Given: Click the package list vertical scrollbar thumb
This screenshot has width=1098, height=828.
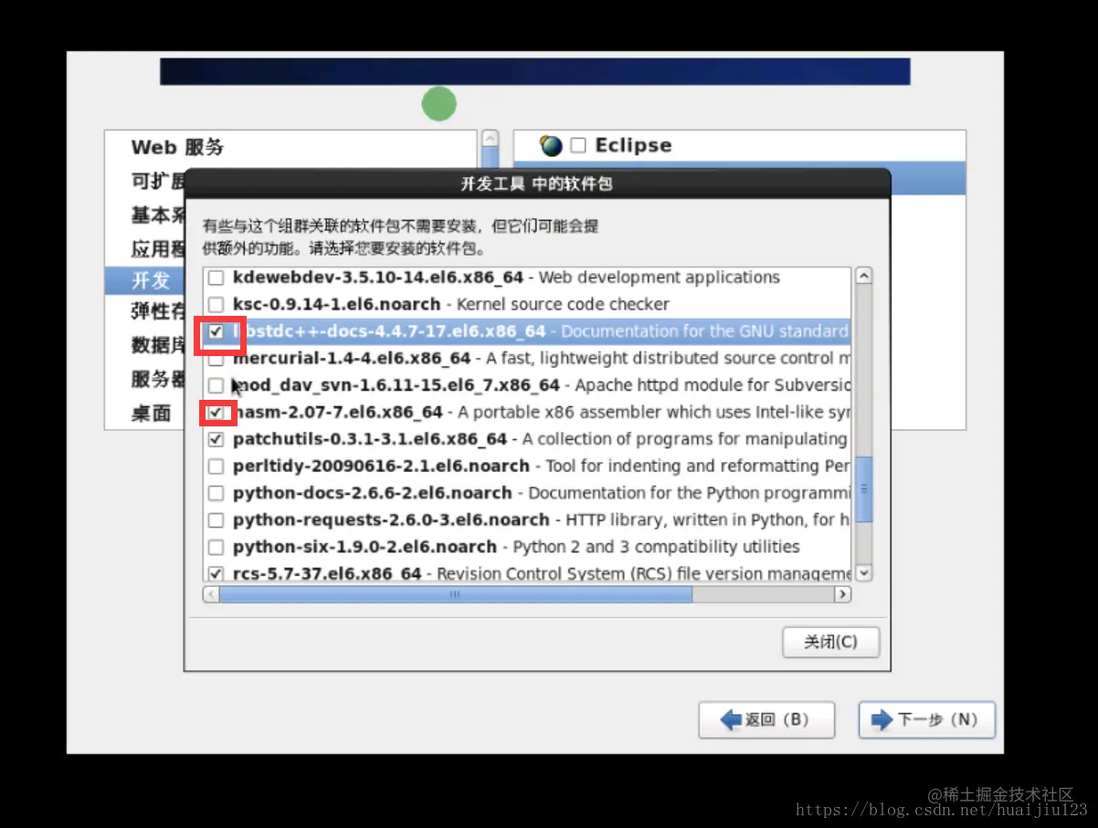Looking at the screenshot, I should (863, 489).
